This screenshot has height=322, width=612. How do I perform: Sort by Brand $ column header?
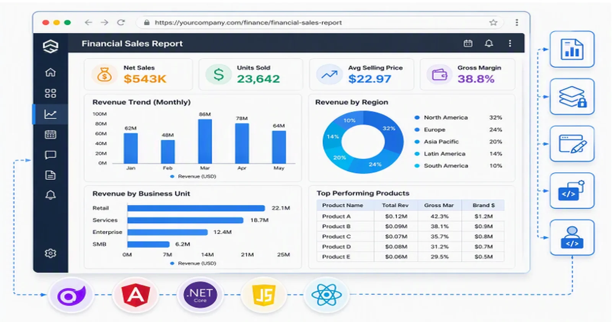click(x=483, y=205)
